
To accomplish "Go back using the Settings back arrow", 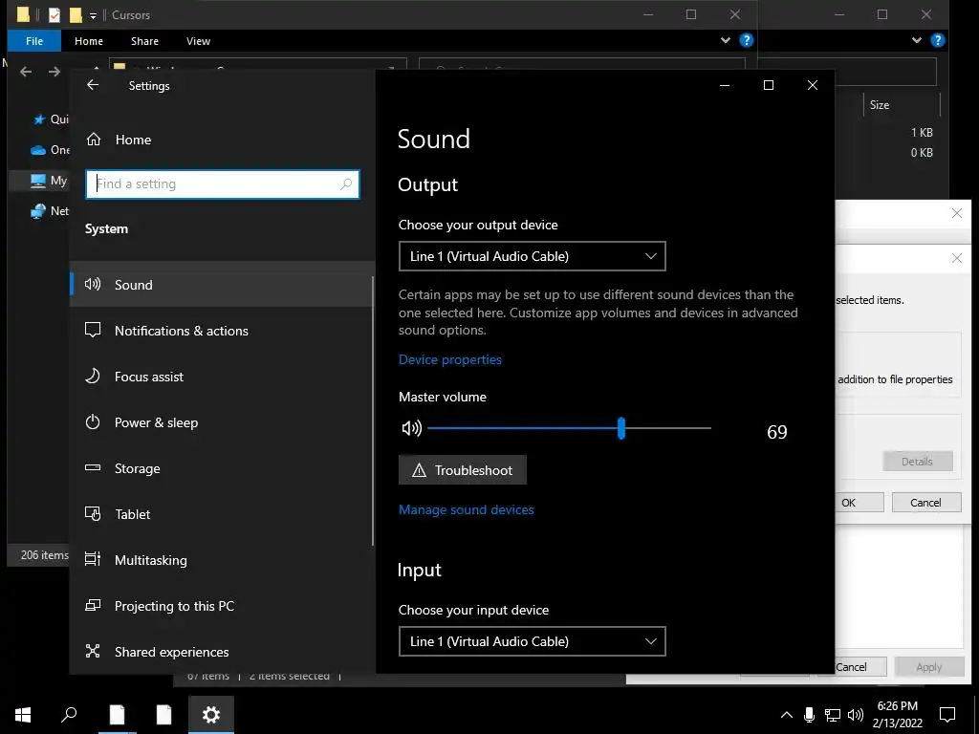I will click(x=93, y=85).
